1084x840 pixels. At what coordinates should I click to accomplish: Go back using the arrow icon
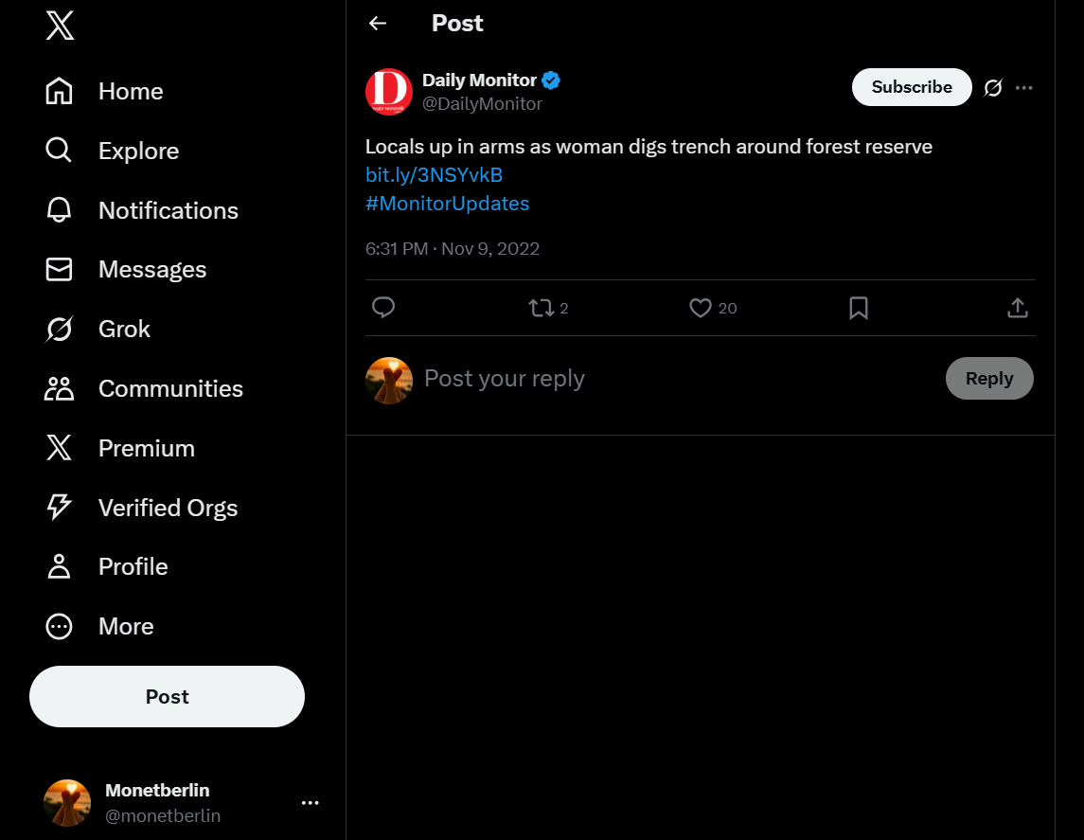coord(378,24)
